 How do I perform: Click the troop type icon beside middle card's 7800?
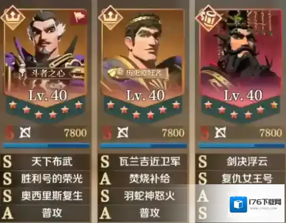coord(123,132)
